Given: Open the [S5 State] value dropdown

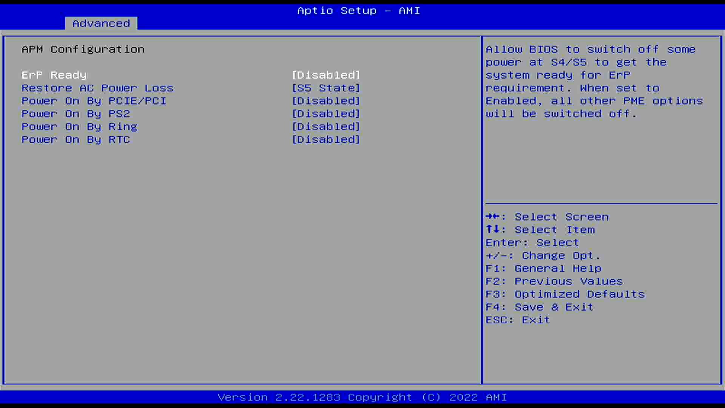Looking at the screenshot, I should [326, 88].
